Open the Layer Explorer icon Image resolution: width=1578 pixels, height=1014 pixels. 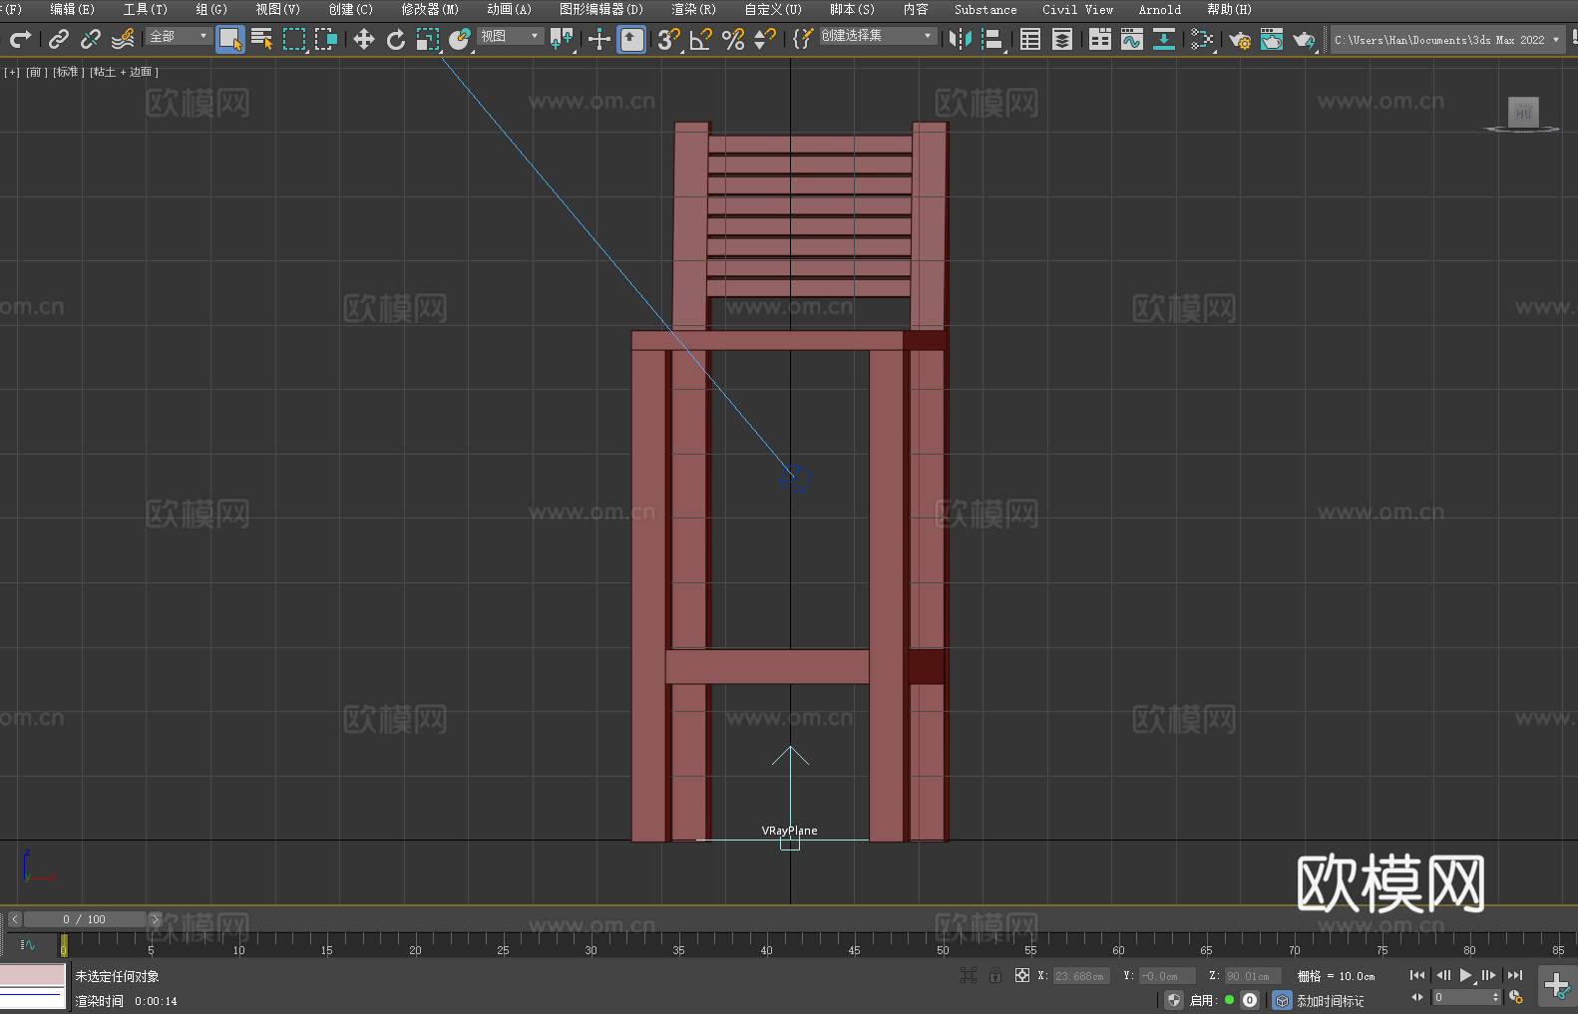(x=1062, y=39)
